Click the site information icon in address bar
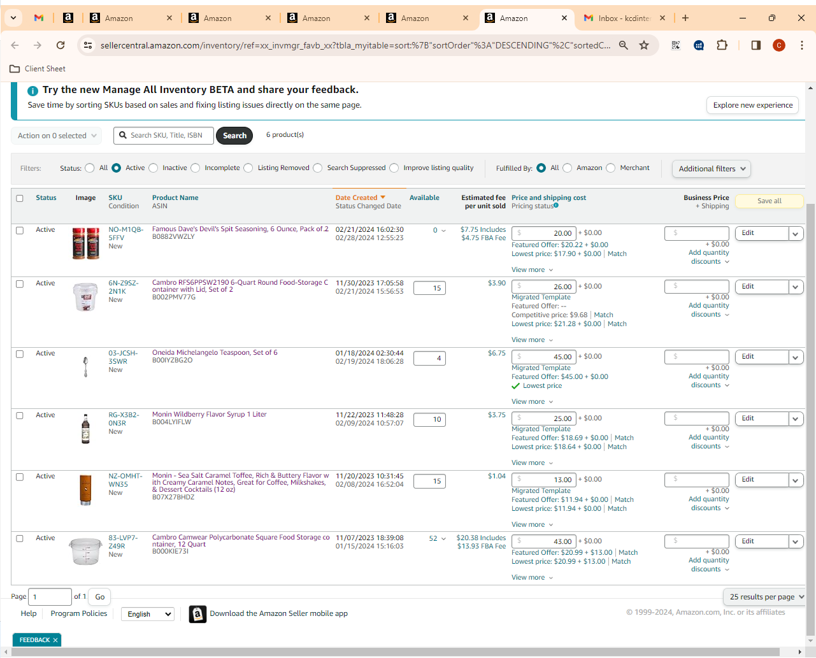Viewport: 816px width, 658px height. [89, 45]
